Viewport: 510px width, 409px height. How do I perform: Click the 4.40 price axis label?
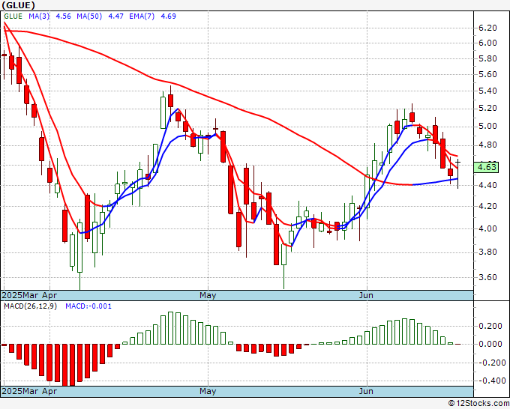pos(488,185)
